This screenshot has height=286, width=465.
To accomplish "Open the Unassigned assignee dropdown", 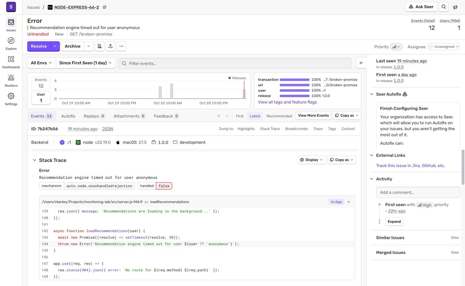I will [444, 47].
